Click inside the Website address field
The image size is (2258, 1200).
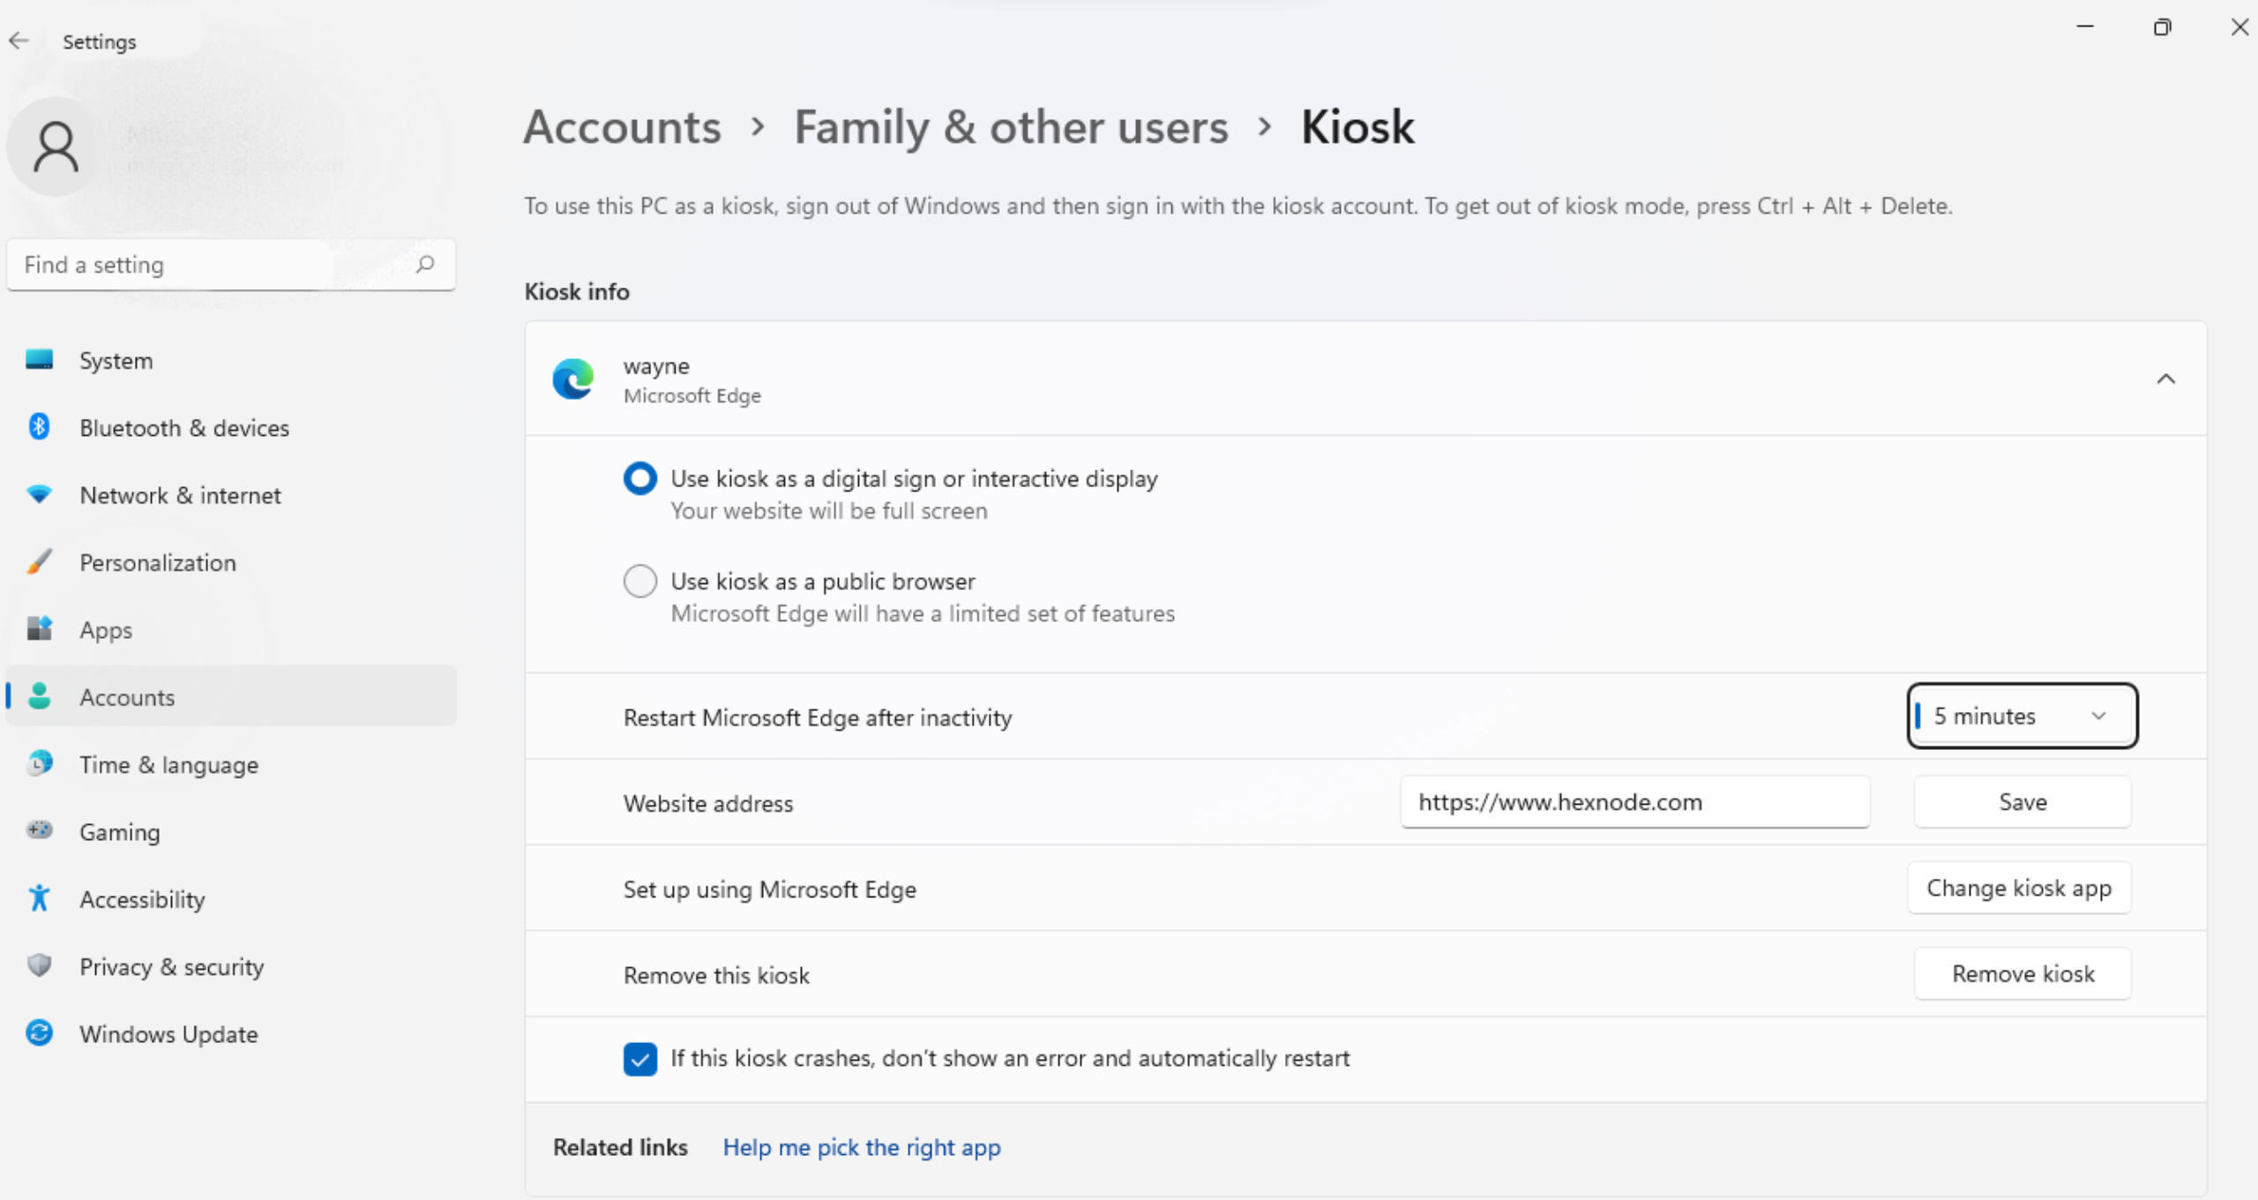coord(1634,801)
